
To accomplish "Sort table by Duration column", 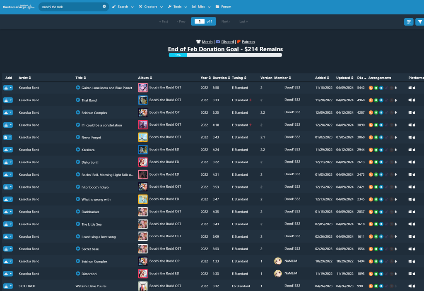I will coord(221,78).
